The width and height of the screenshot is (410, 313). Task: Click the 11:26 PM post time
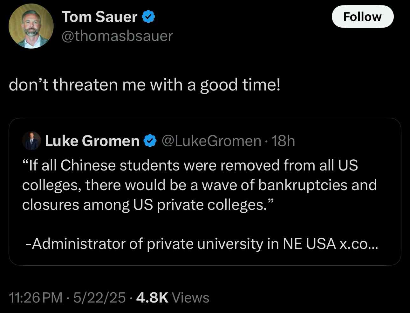36,297
